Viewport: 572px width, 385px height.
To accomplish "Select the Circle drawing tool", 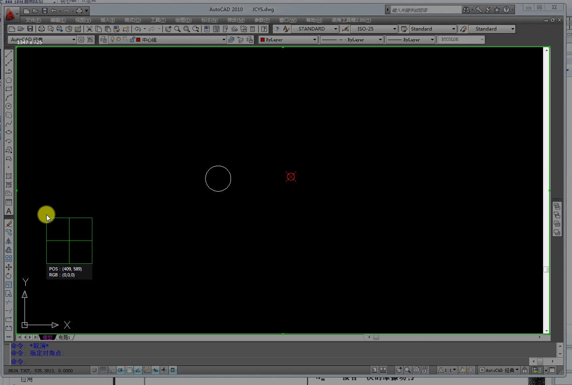I will tap(9, 106).
